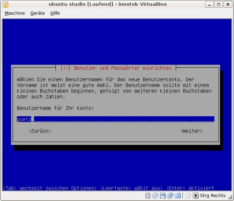Select the <Weiter> button
Image resolution: width=234 pixels, height=201 pixels.
191,131
